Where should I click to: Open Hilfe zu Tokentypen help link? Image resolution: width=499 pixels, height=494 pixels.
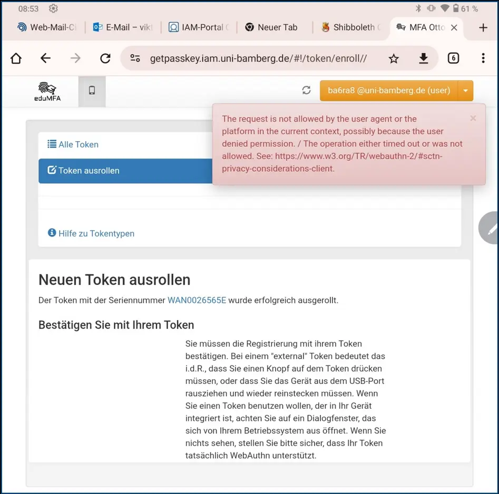coord(91,233)
